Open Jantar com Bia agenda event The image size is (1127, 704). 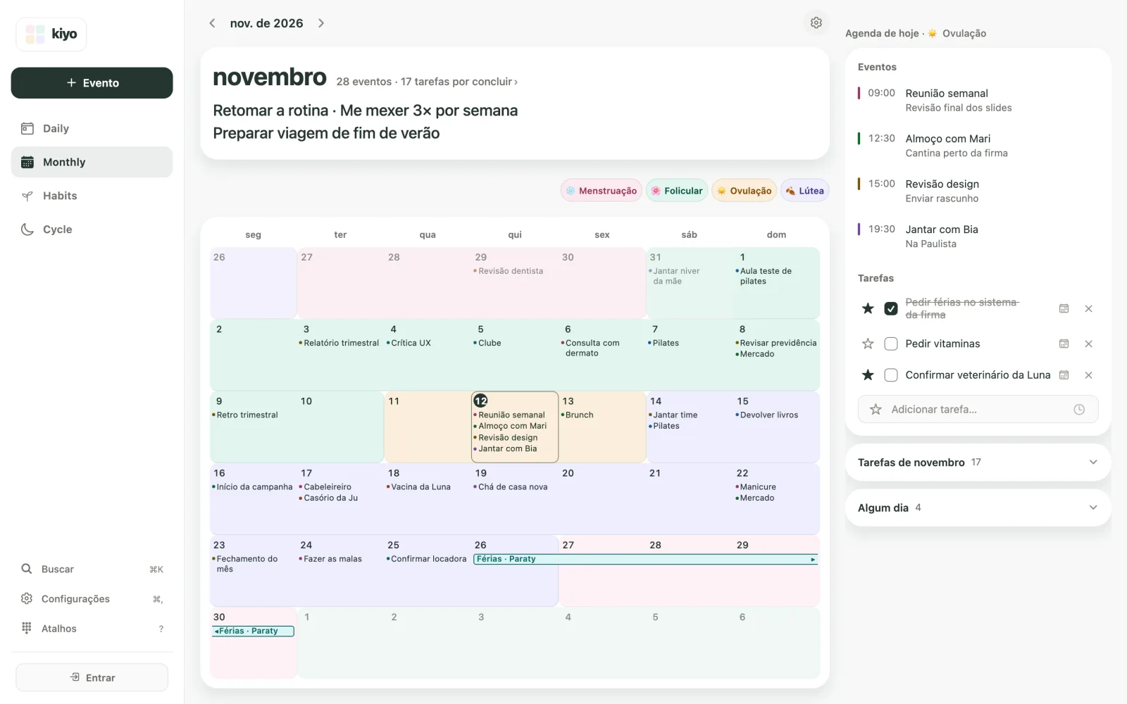978,236
